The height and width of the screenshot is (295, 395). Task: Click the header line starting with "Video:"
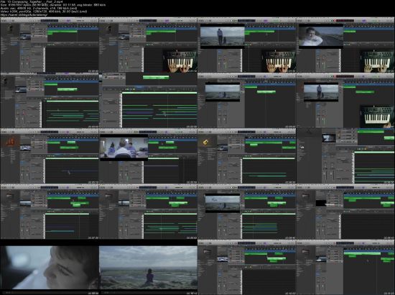44,12
